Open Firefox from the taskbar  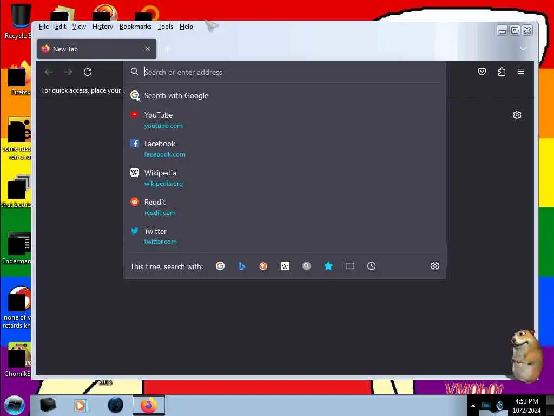click(x=149, y=405)
